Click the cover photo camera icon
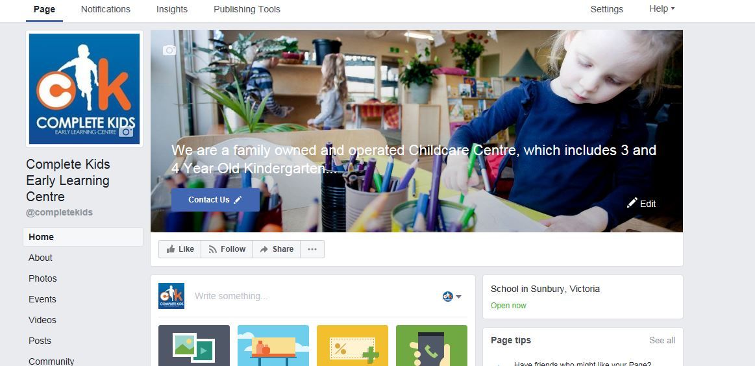Viewport: 755px width, 366px height. (169, 50)
